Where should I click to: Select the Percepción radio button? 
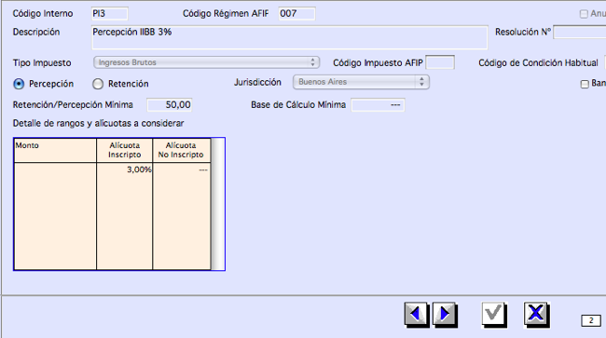19,84
